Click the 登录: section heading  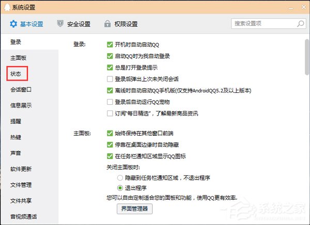pyautogui.click(x=80, y=44)
